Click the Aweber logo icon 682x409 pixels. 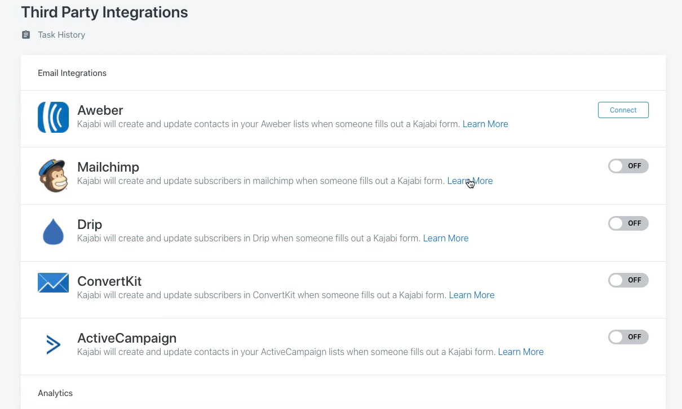(x=53, y=117)
